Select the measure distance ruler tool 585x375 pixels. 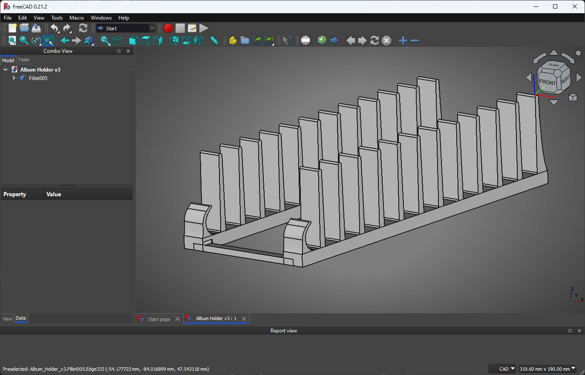coord(214,40)
